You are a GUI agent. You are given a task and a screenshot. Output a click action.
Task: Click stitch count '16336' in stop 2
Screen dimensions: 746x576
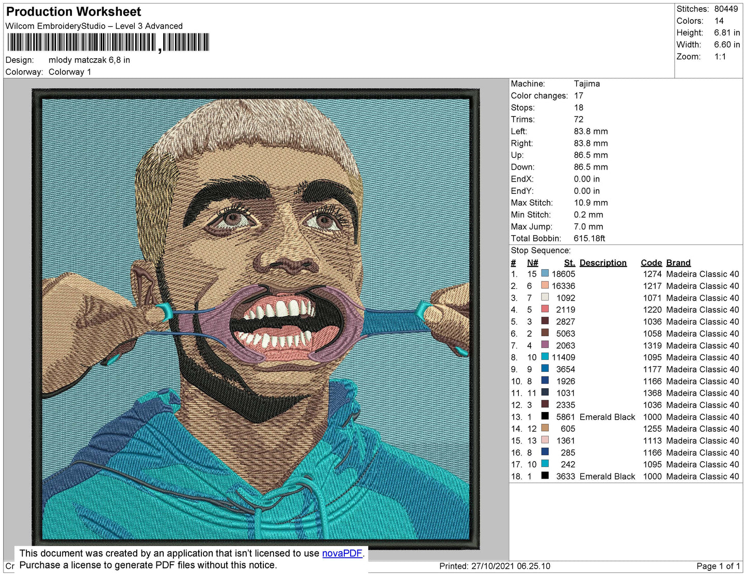563,286
